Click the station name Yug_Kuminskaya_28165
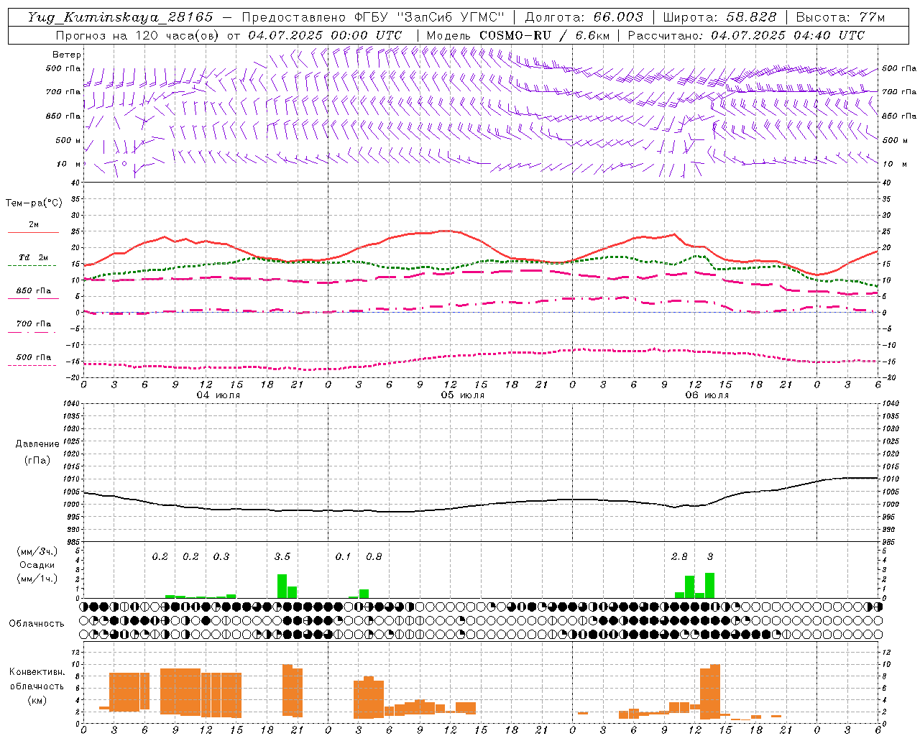 coord(121,17)
